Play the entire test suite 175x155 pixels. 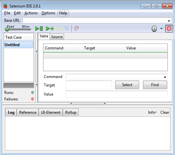tap(39, 29)
